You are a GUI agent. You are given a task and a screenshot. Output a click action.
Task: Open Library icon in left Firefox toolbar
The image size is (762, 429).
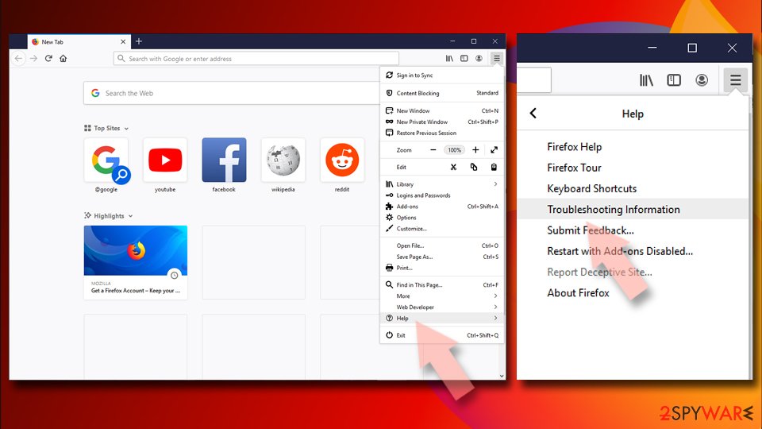[x=449, y=58]
